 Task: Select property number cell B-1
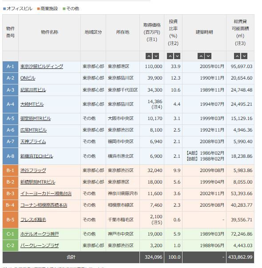point(10,170)
